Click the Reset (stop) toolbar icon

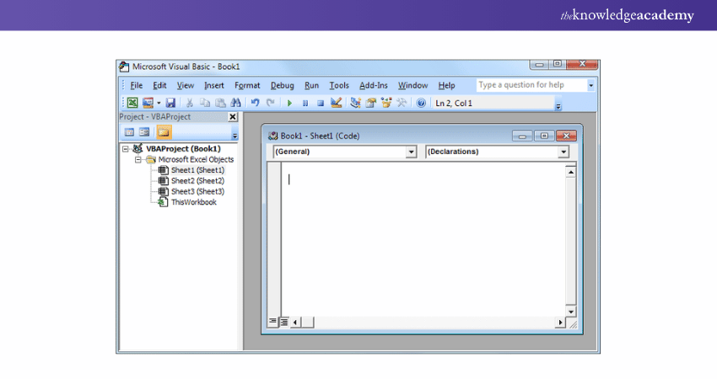point(320,103)
